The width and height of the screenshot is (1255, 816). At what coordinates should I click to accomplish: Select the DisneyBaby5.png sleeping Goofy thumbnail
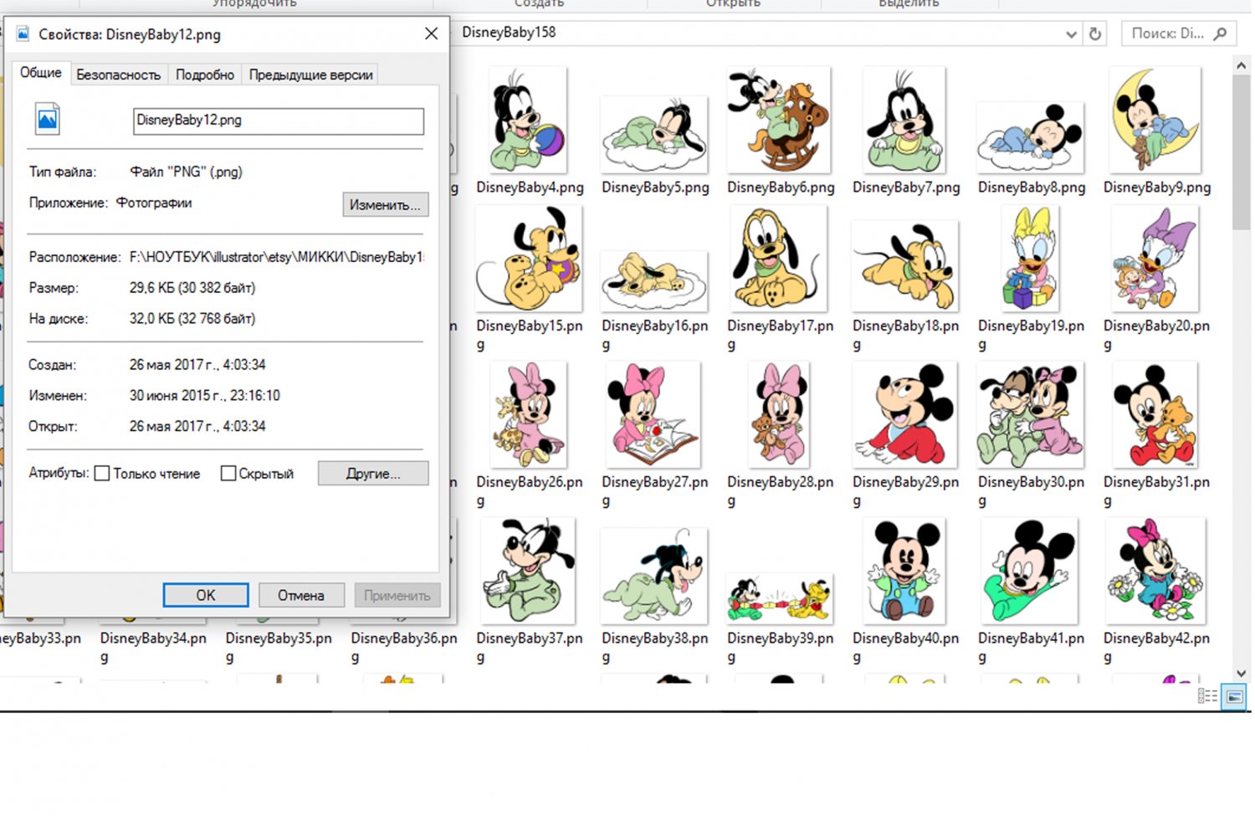pos(654,135)
